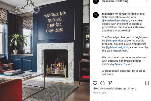This screenshot has height=101, width=151.
Task: View savvy.kitchens profile from likes
Action: (x=113, y=89)
